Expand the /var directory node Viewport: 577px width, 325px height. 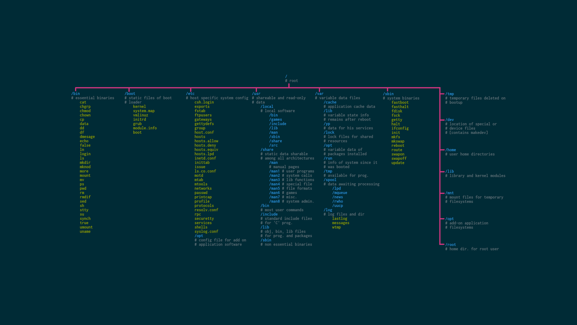point(320,94)
